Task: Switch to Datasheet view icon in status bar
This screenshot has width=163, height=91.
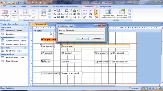Action: coord(147,88)
